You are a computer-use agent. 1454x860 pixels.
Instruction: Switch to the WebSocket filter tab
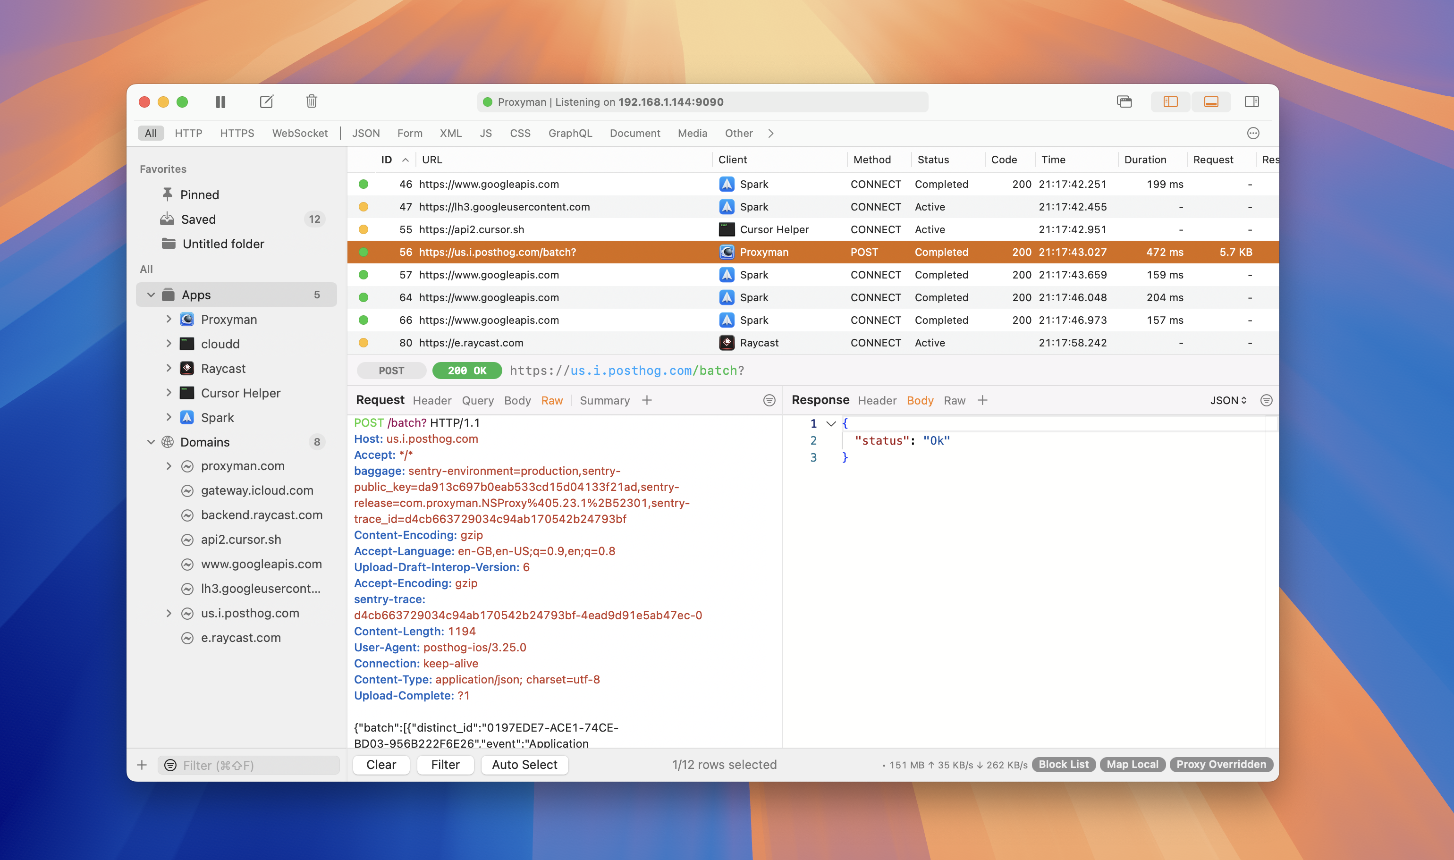click(300, 133)
